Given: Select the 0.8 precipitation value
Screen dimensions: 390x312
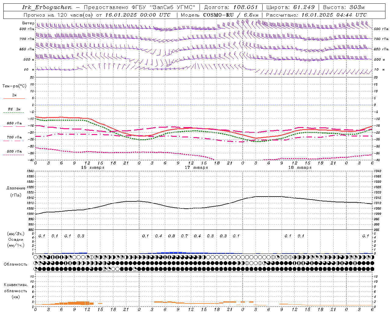Looking at the screenshot, I should pyautogui.click(x=172, y=236).
